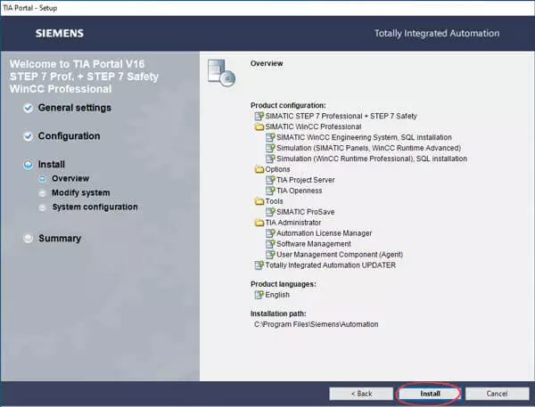Viewport: 535px width, 407px height.
Task: Click the Totally Integrated Automation UPDATER icon
Action: pyautogui.click(x=259, y=265)
